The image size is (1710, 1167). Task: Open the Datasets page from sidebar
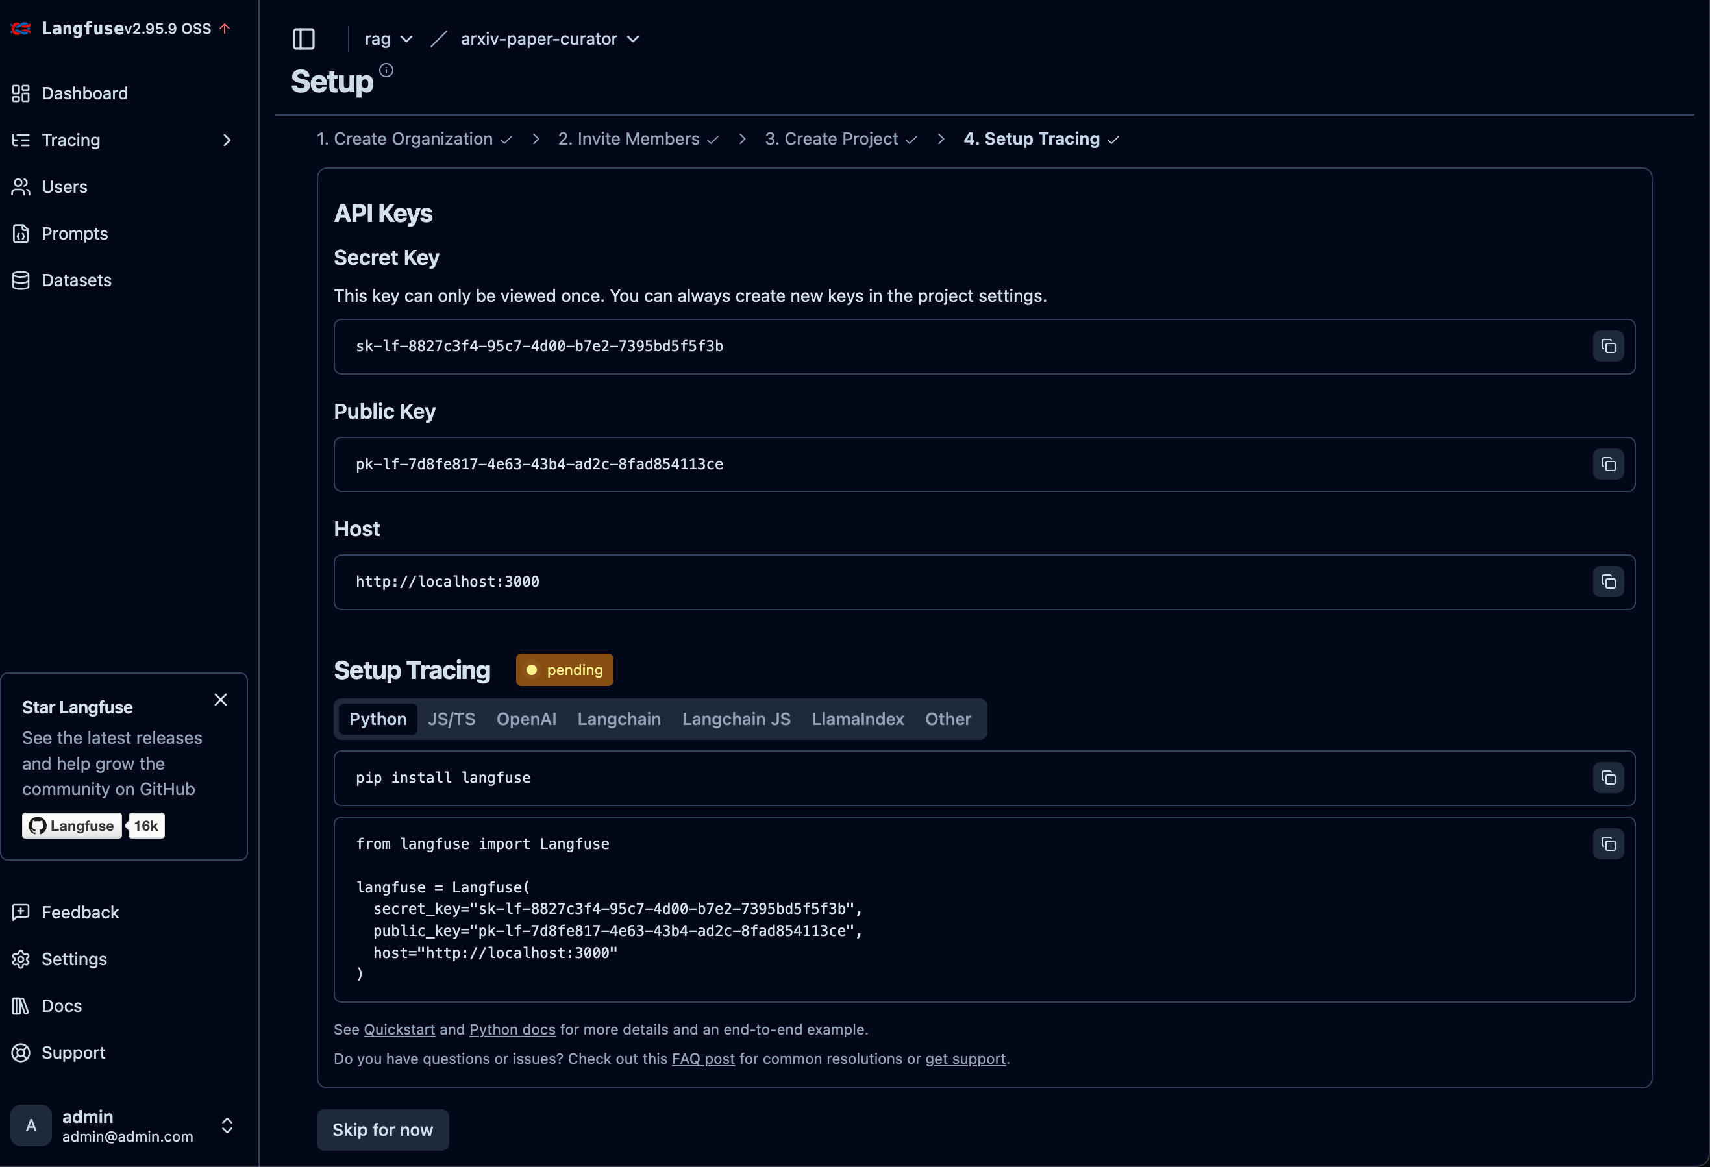point(77,280)
